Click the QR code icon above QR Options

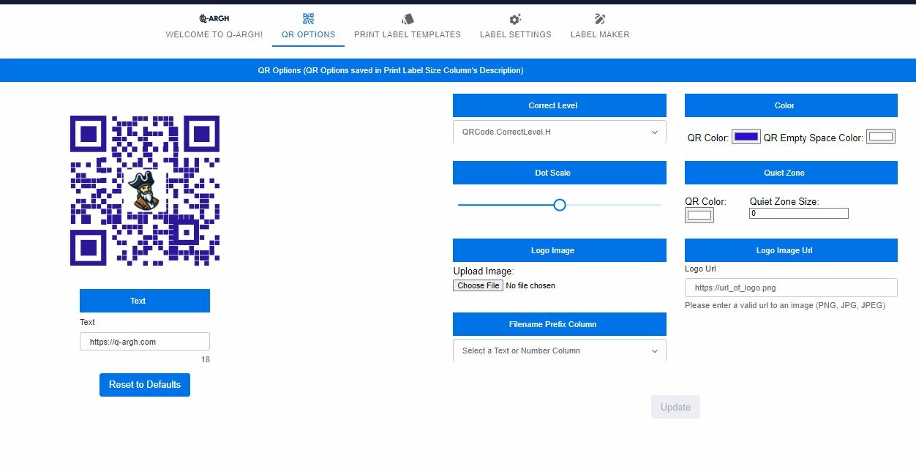coord(308,19)
